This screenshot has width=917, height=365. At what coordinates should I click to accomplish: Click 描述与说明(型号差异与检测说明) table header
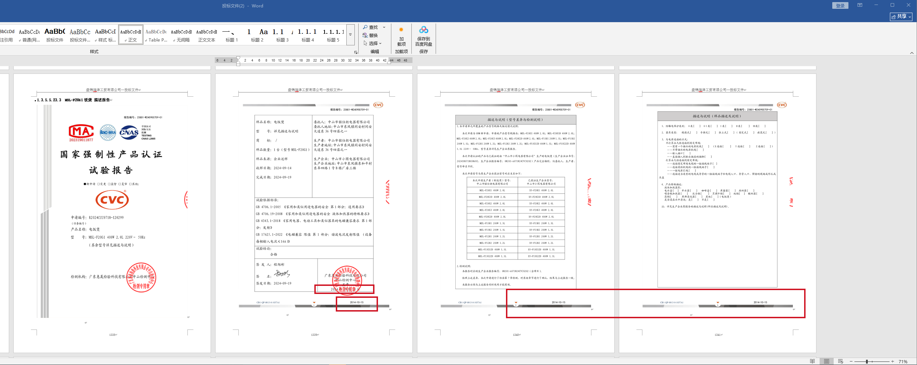[515, 120]
